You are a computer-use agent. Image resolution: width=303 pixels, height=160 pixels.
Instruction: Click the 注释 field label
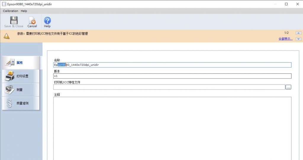pos(57,95)
